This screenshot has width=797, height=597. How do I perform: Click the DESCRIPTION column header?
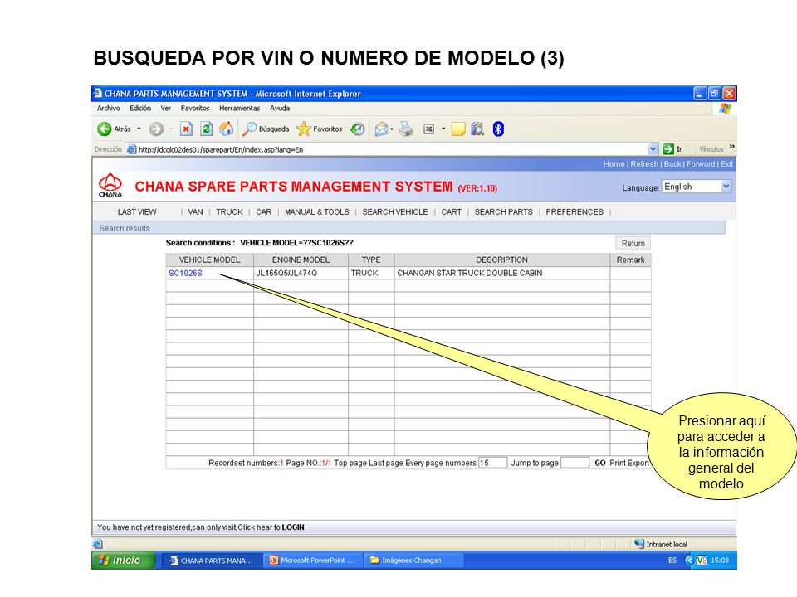(501, 260)
